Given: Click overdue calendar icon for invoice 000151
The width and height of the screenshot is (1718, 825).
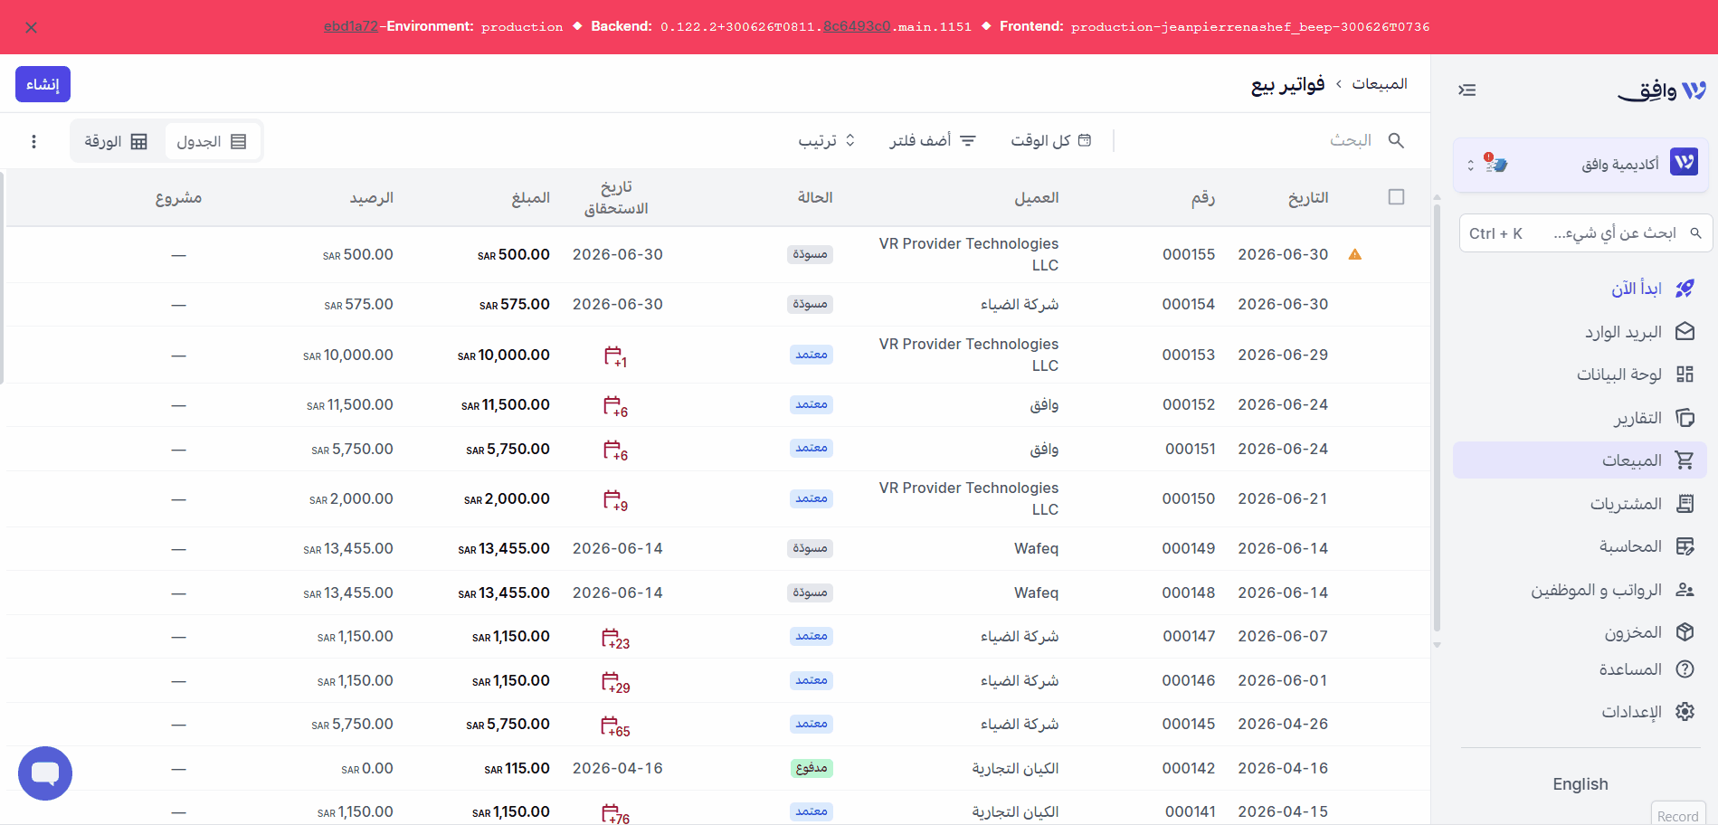Looking at the screenshot, I should point(615,450).
